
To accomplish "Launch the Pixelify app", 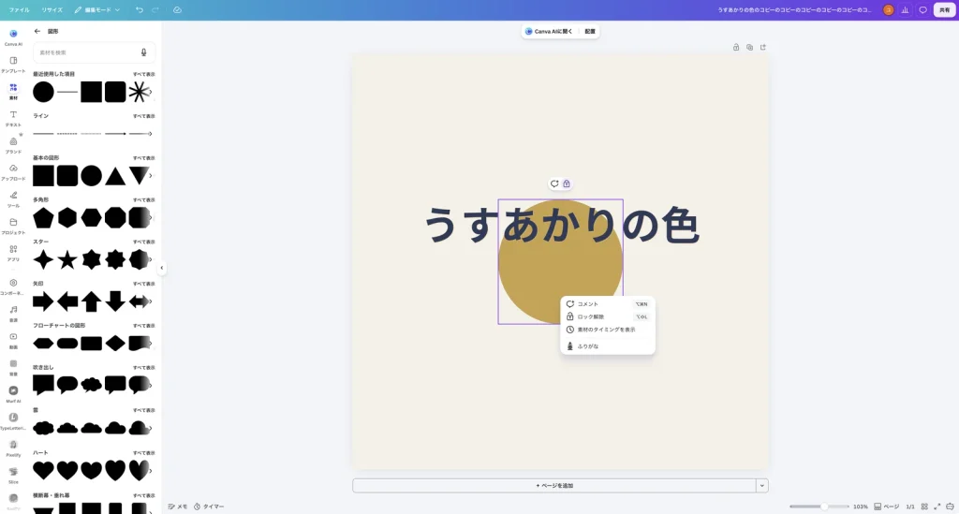I will [13, 448].
